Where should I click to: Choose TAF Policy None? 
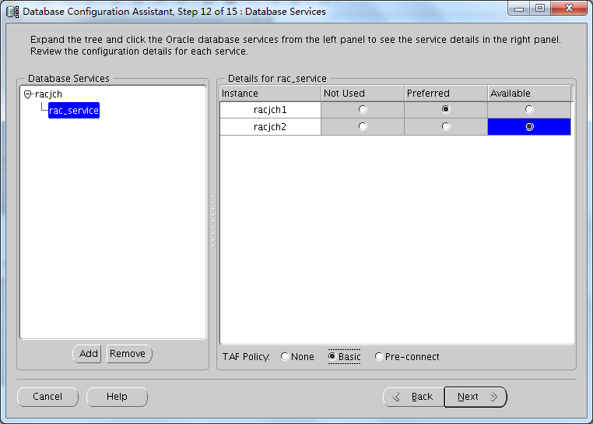pyautogui.click(x=297, y=356)
